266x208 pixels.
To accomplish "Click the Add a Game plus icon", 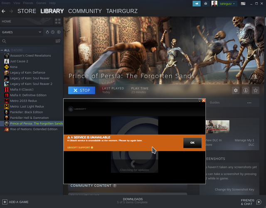I will click(x=5, y=202).
